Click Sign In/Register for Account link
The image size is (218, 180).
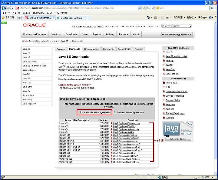(85, 26)
